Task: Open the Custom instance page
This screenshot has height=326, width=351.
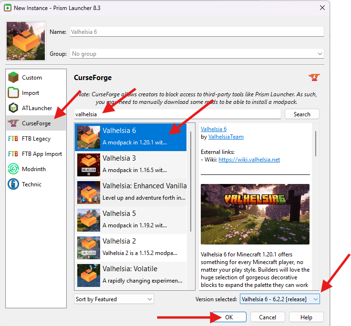Action: pos(36,77)
